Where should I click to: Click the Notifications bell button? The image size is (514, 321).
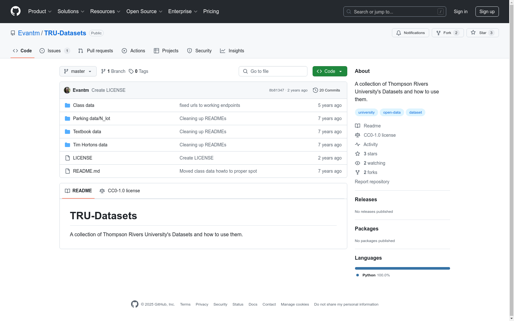pos(410,33)
